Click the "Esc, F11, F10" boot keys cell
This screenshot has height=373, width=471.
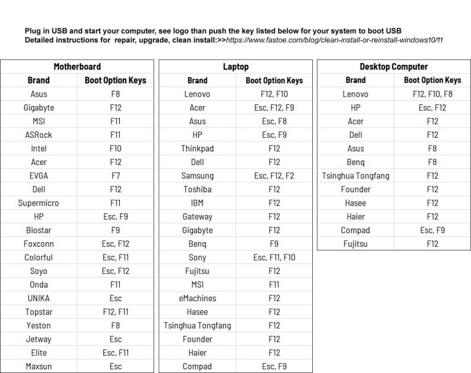[x=274, y=258]
